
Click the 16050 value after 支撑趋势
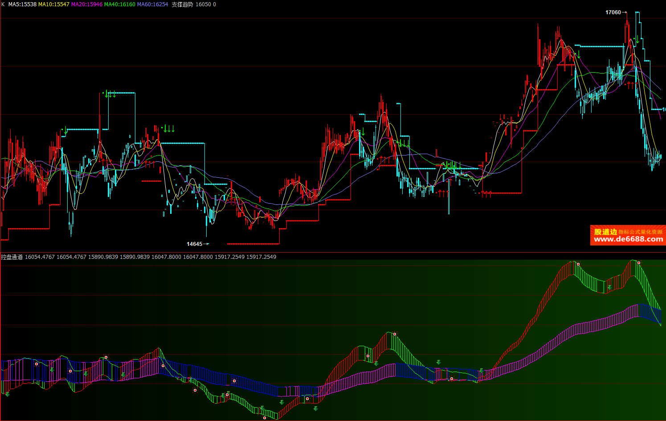(203, 4)
